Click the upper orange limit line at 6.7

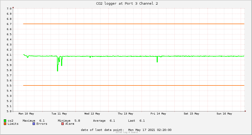[134, 24]
